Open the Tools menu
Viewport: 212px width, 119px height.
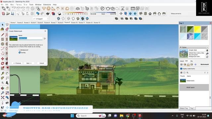31,5
